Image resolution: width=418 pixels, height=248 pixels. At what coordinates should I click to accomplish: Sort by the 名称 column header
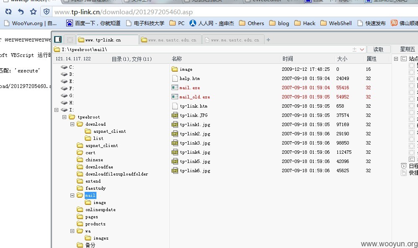point(177,59)
